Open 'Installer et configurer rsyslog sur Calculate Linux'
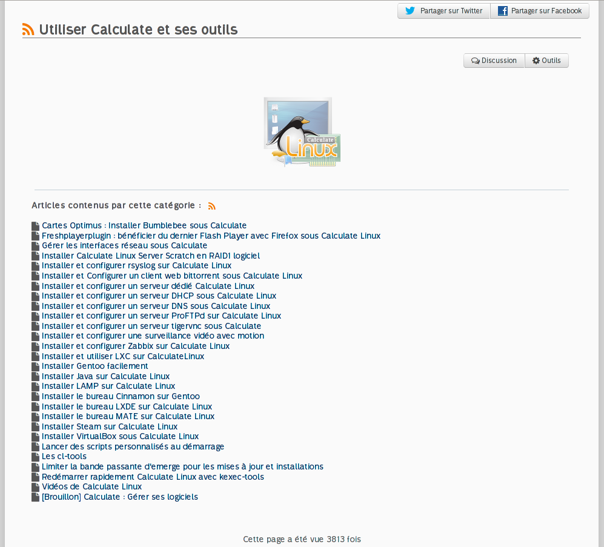The height and width of the screenshot is (547, 604). click(136, 265)
